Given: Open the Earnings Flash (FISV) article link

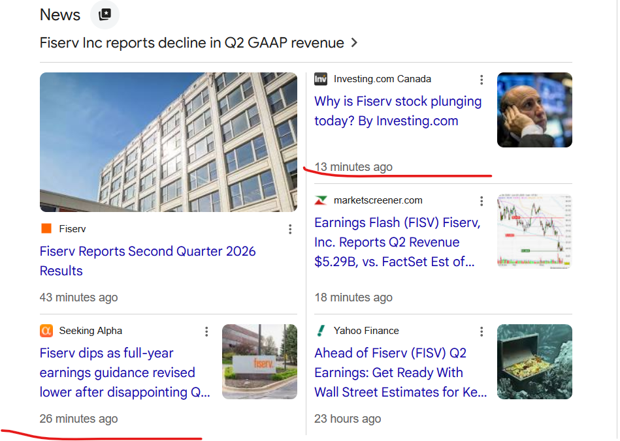Looking at the screenshot, I should coord(397,242).
